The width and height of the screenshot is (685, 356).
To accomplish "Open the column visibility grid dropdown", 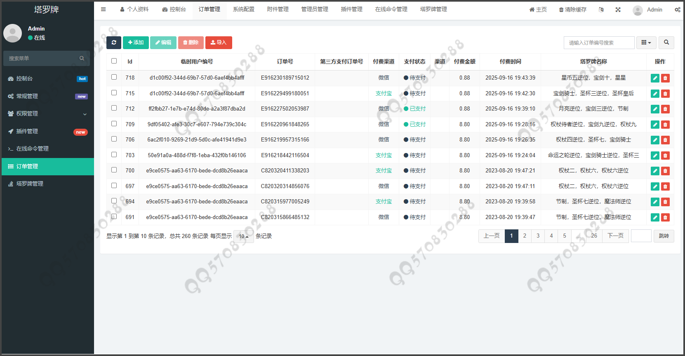I will [x=646, y=42].
